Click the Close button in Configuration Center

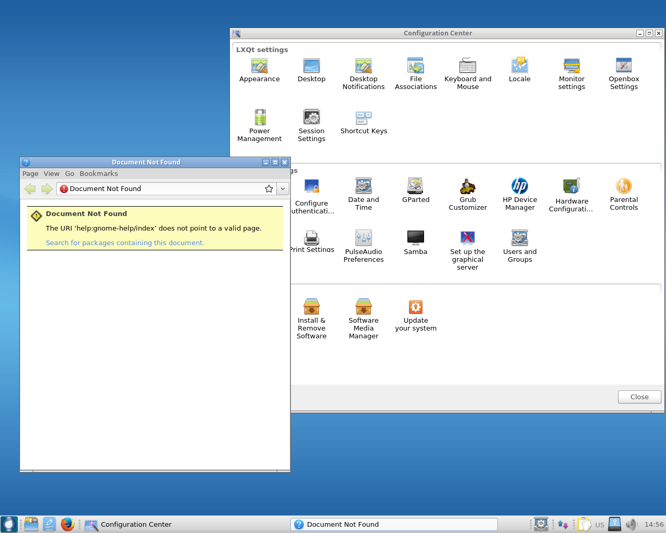[639, 397]
